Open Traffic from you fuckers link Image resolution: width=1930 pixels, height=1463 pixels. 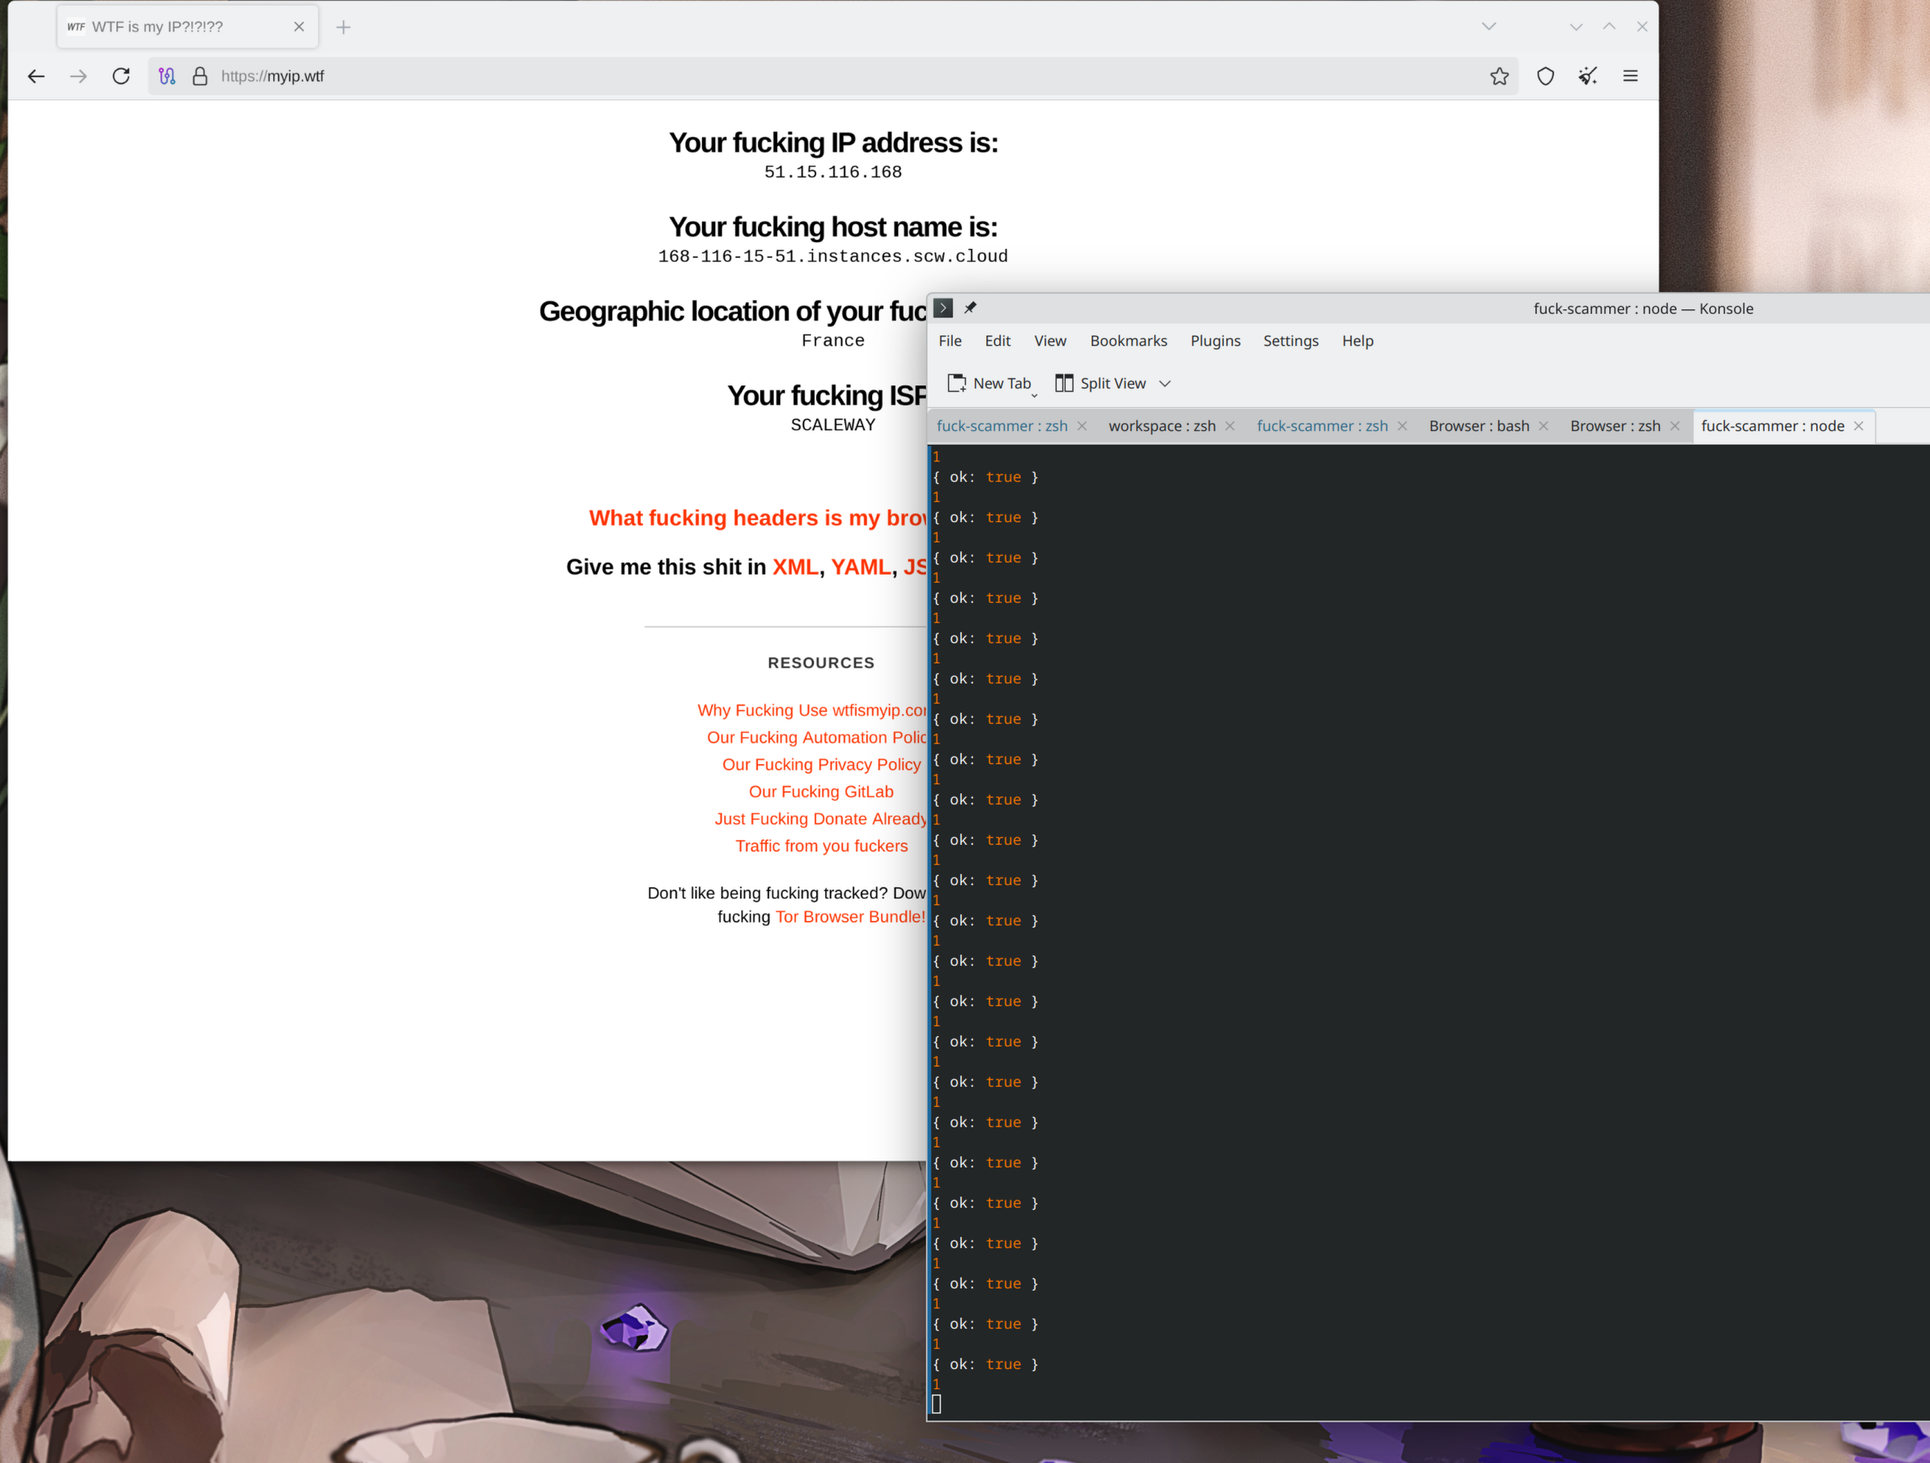(x=821, y=846)
